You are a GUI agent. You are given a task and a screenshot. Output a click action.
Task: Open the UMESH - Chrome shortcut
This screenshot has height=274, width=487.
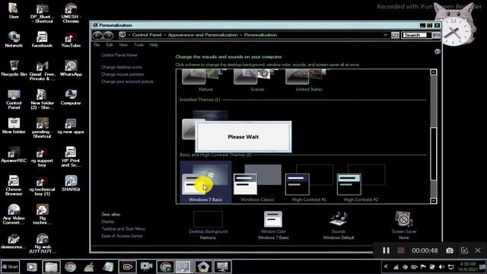point(71,13)
